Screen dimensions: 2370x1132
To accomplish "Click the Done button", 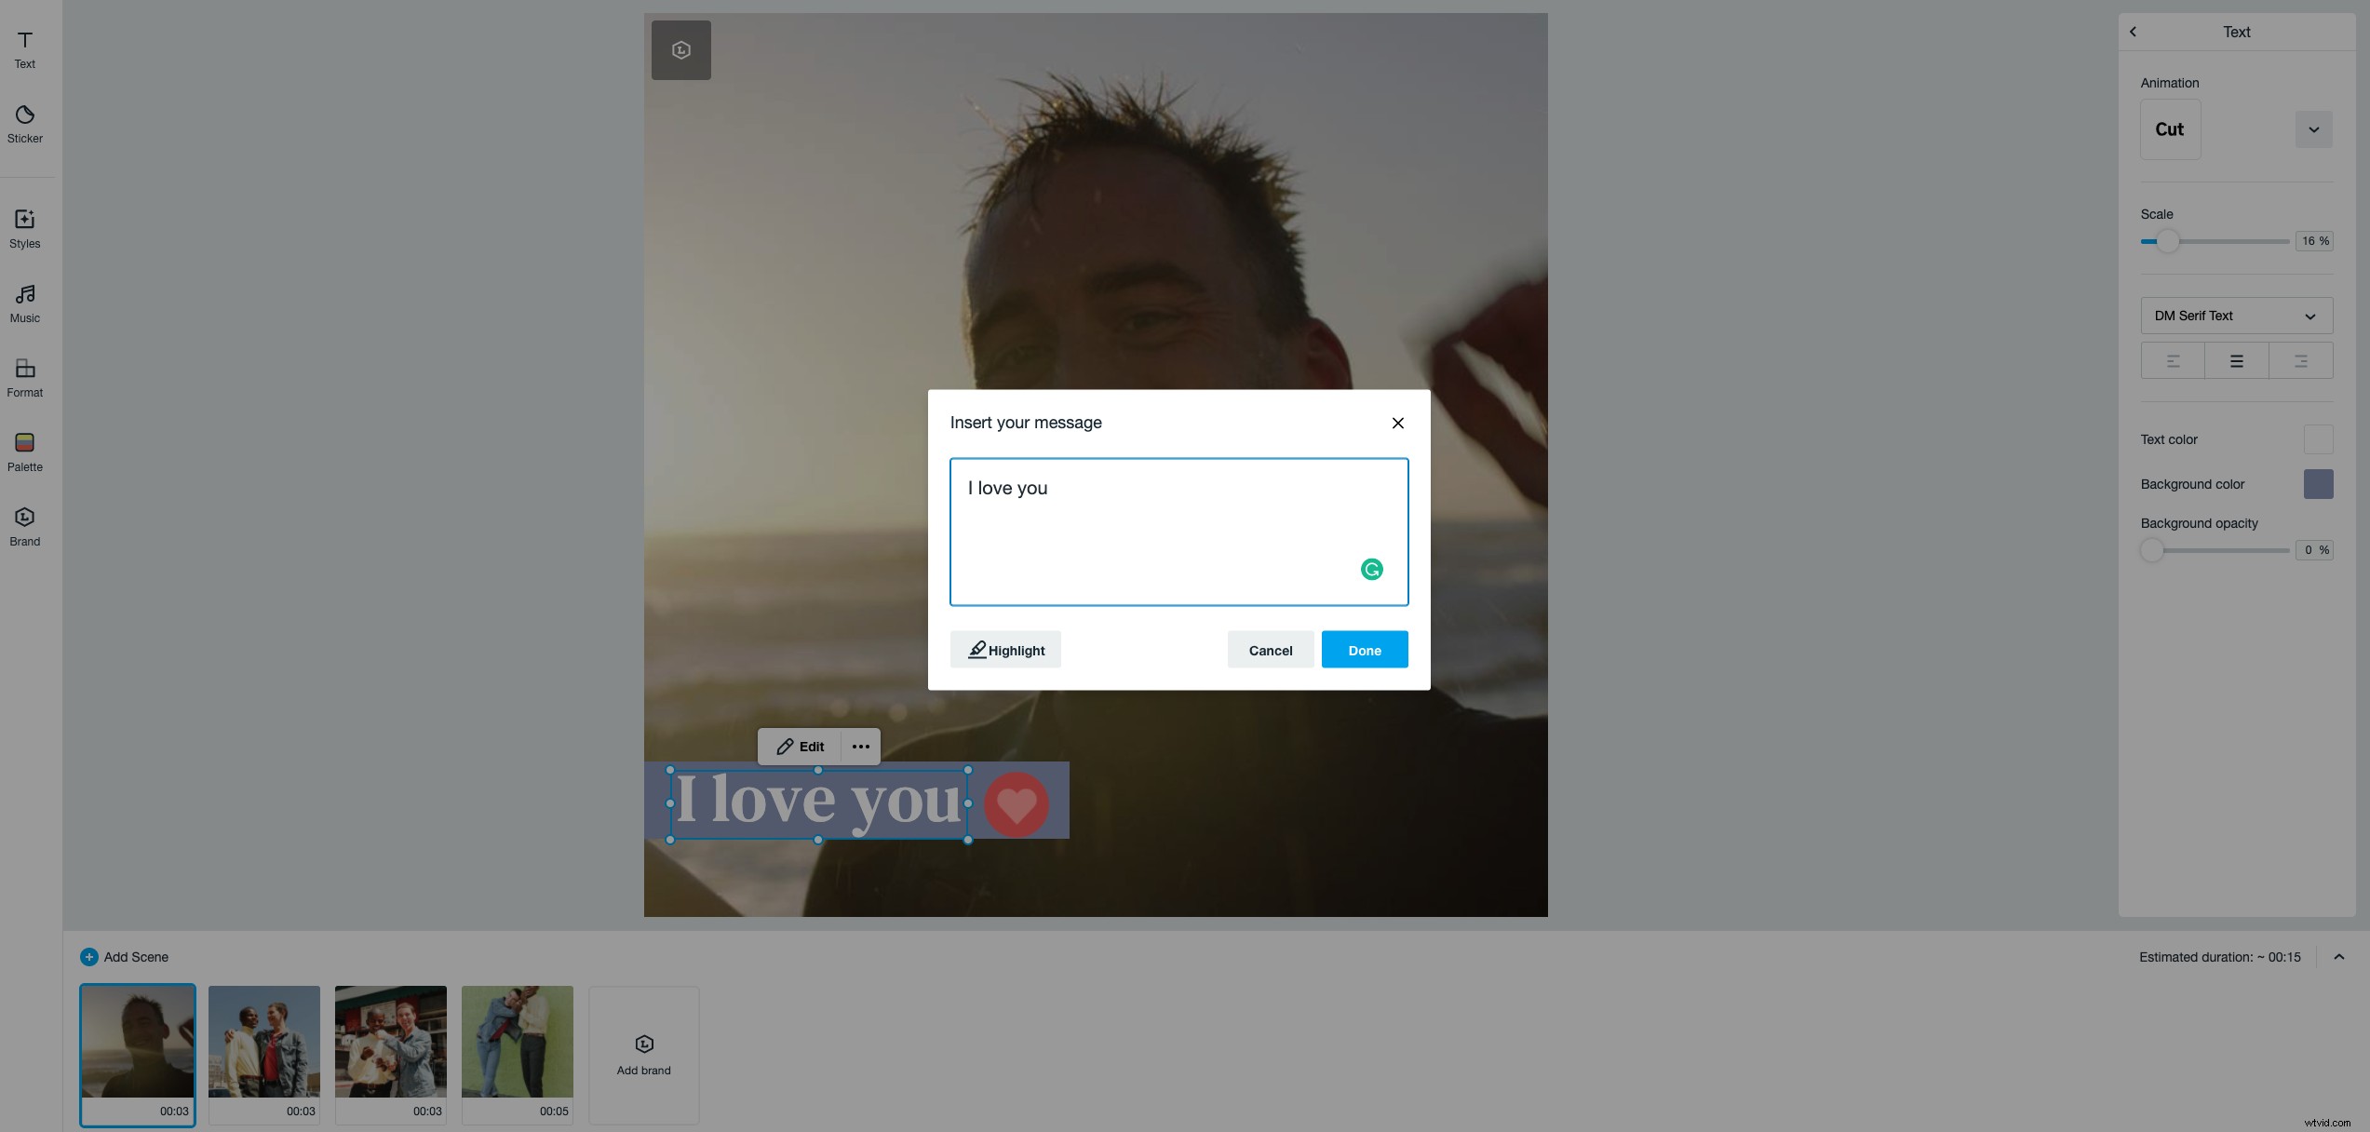I will point(1364,649).
